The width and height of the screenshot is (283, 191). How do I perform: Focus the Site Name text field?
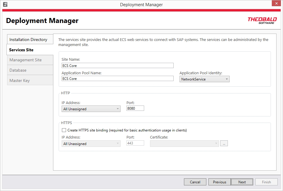(117, 65)
